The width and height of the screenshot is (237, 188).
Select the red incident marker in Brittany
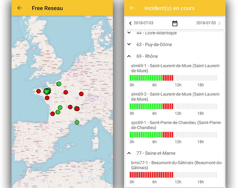tap(38, 91)
